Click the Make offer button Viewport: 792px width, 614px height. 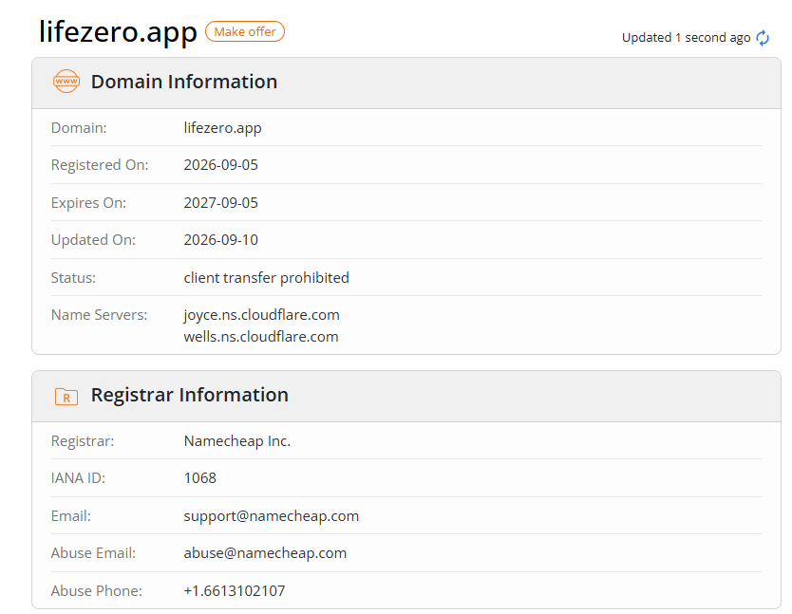[x=245, y=32]
